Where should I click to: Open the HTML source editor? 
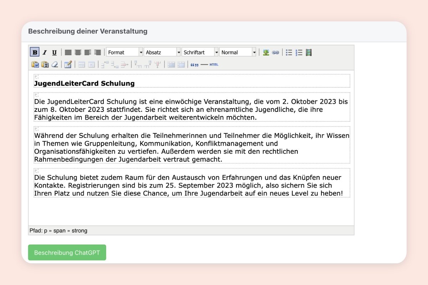point(214,64)
